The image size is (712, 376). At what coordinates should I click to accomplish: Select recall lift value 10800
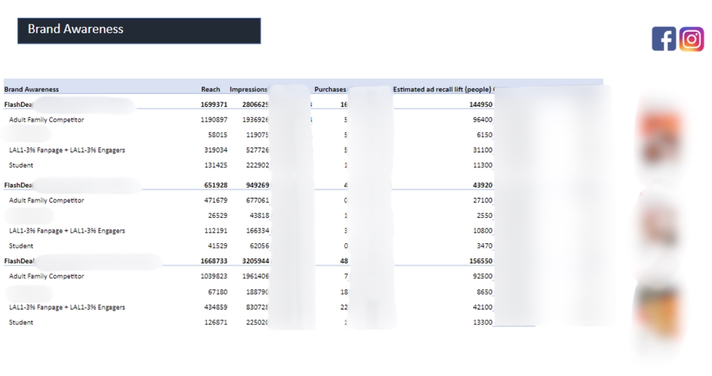click(x=483, y=231)
